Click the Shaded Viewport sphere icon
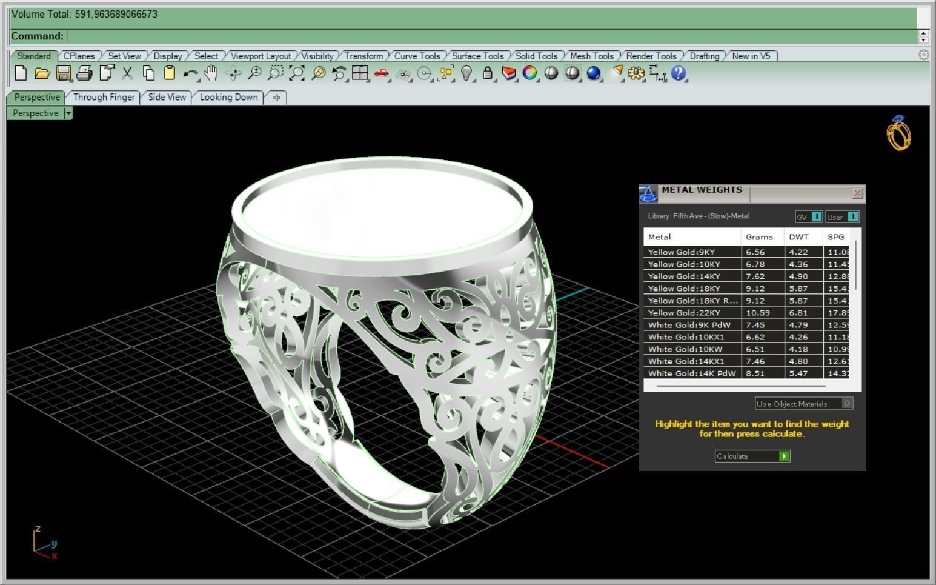This screenshot has width=936, height=585. click(x=551, y=73)
